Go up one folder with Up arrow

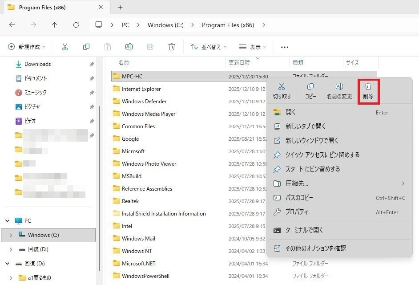(x=54, y=25)
